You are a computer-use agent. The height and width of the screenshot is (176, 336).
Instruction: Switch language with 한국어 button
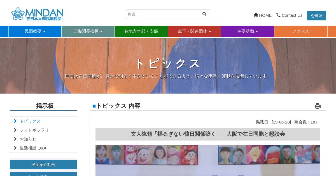point(317,16)
